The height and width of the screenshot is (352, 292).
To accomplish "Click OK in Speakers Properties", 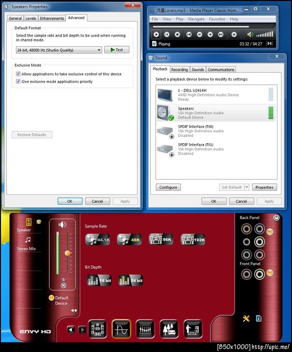I will 70,202.
